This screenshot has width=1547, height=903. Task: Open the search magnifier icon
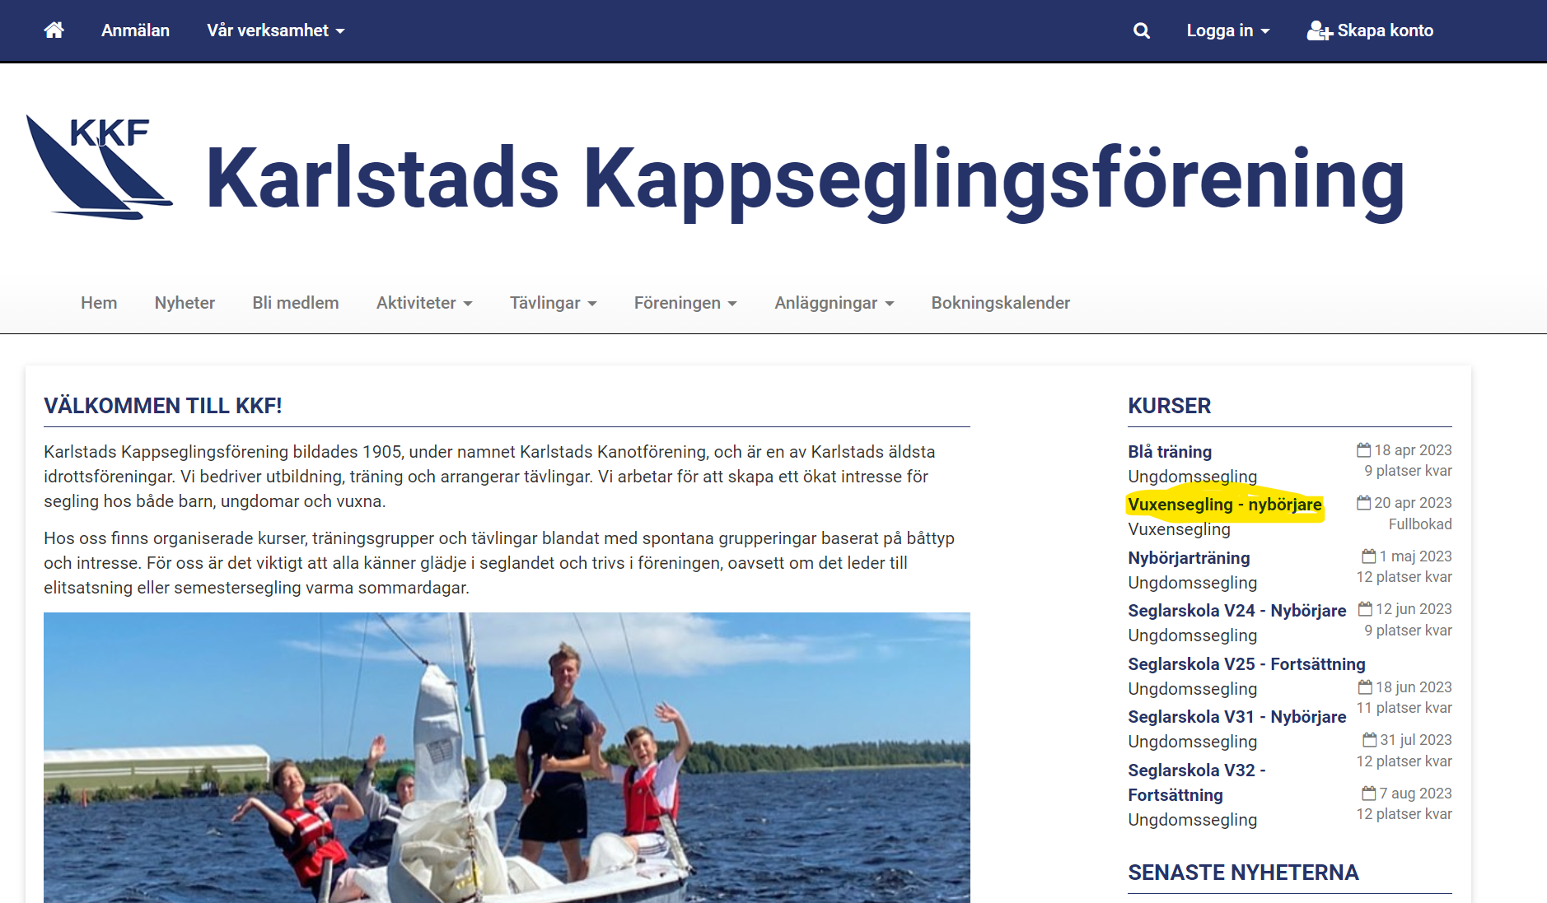point(1142,30)
